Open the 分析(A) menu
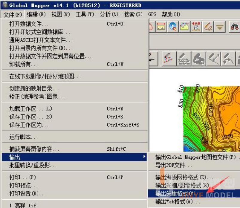This screenshot has width=240, height=208. pos(109,14)
